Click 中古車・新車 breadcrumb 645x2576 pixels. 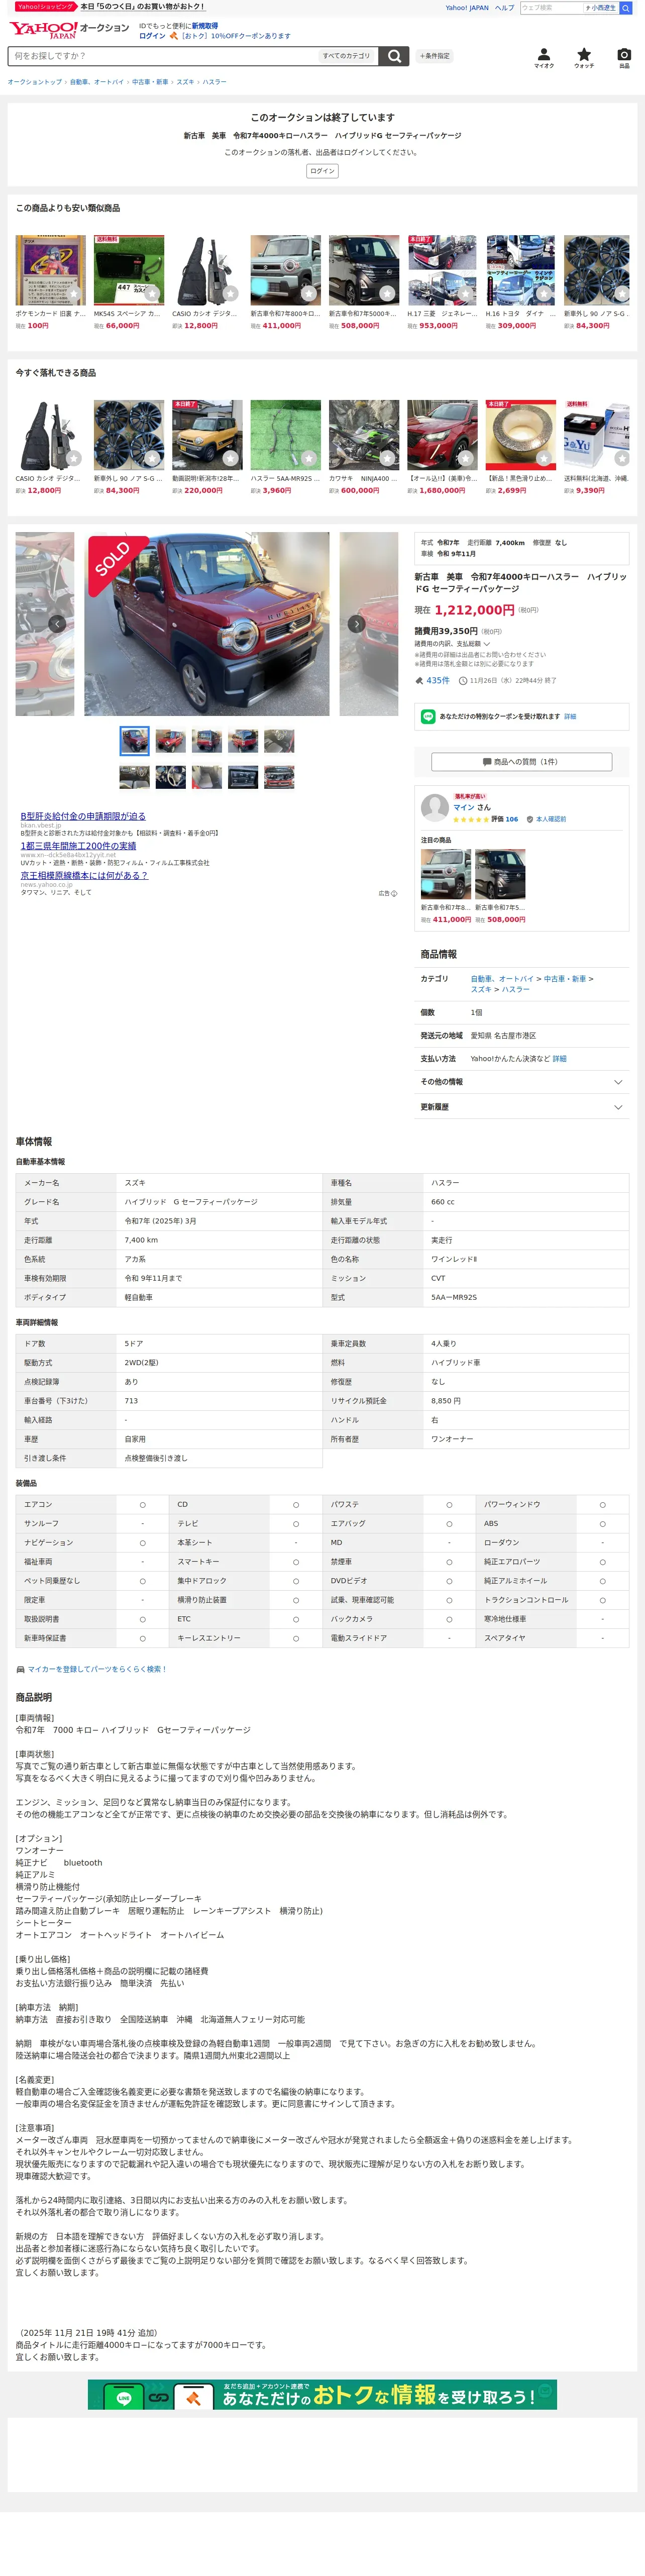pos(150,82)
